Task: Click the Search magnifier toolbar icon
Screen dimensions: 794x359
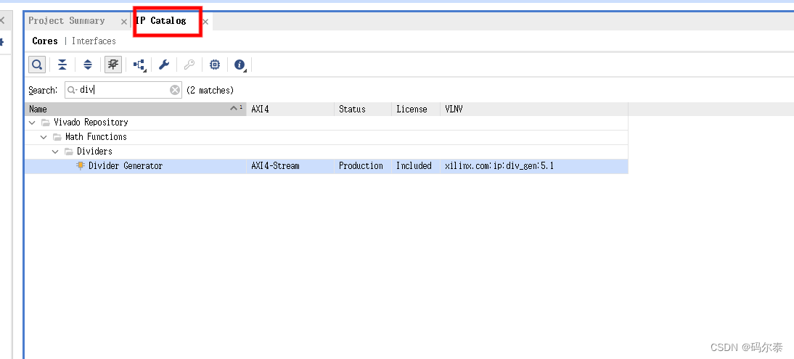Action: pos(37,65)
